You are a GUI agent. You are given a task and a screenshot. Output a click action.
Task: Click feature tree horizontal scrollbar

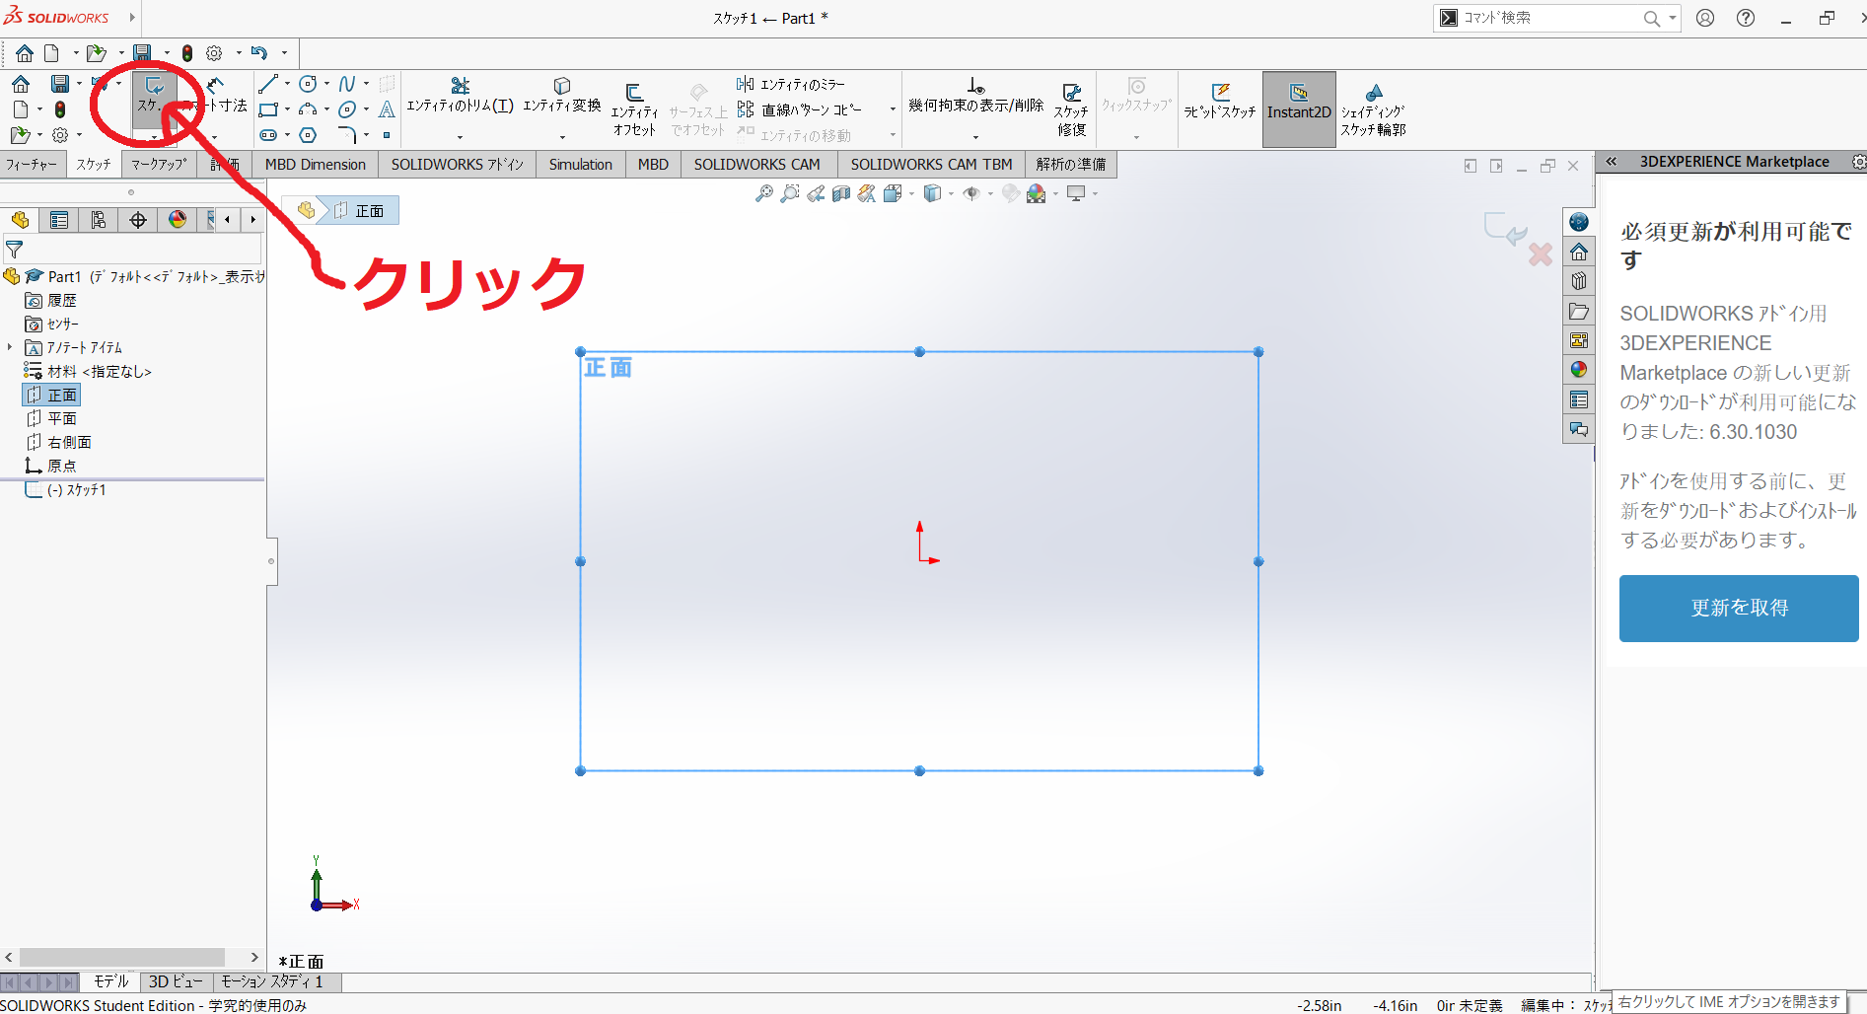[x=122, y=957]
